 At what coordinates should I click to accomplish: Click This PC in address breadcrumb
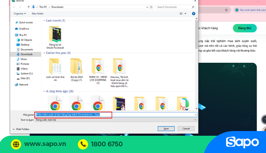click(43, 7)
